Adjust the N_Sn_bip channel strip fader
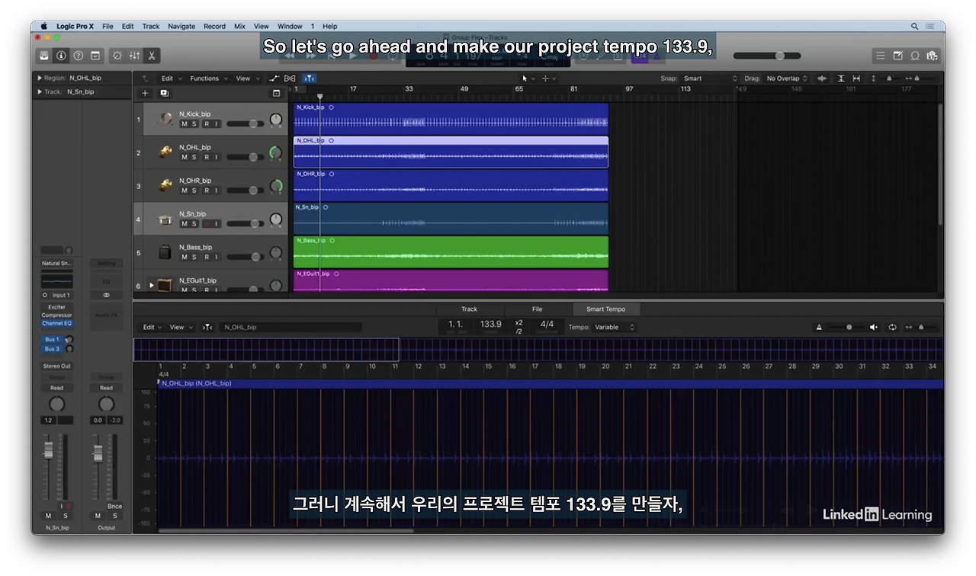Screen dimensions: 976x576 [x=49, y=450]
